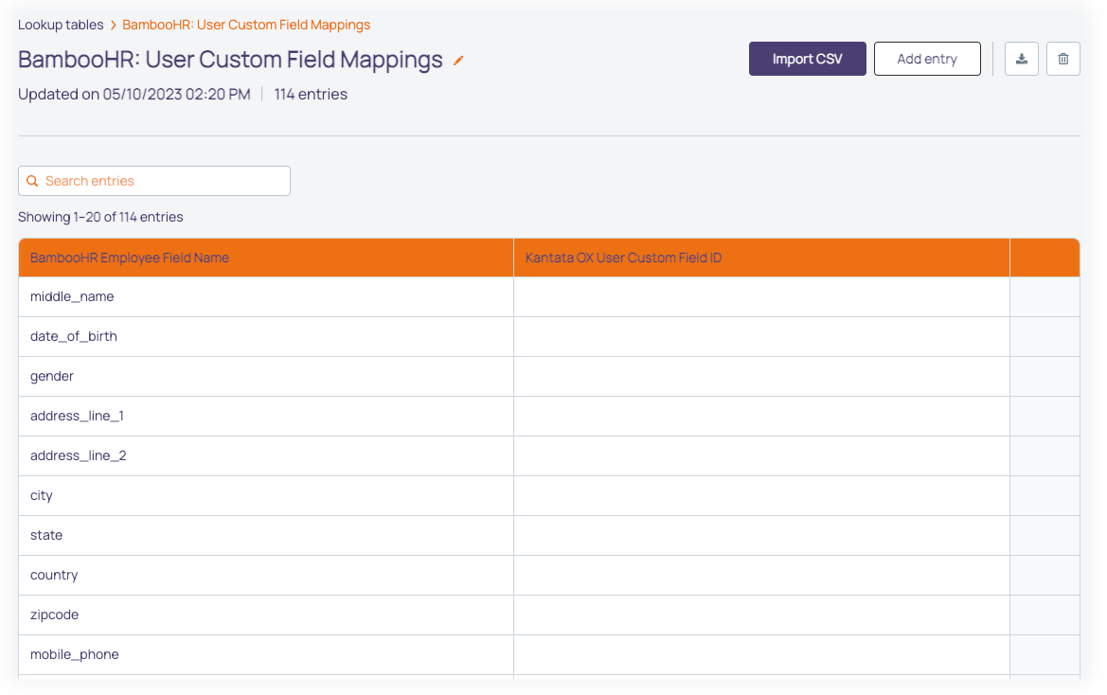Click the '114 entries' count text
This screenshot has height=695, width=1107.
(x=311, y=95)
